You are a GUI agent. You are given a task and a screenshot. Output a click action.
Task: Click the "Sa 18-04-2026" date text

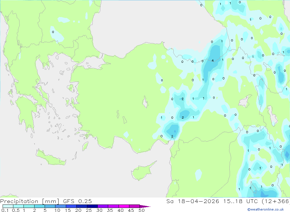point(193,201)
